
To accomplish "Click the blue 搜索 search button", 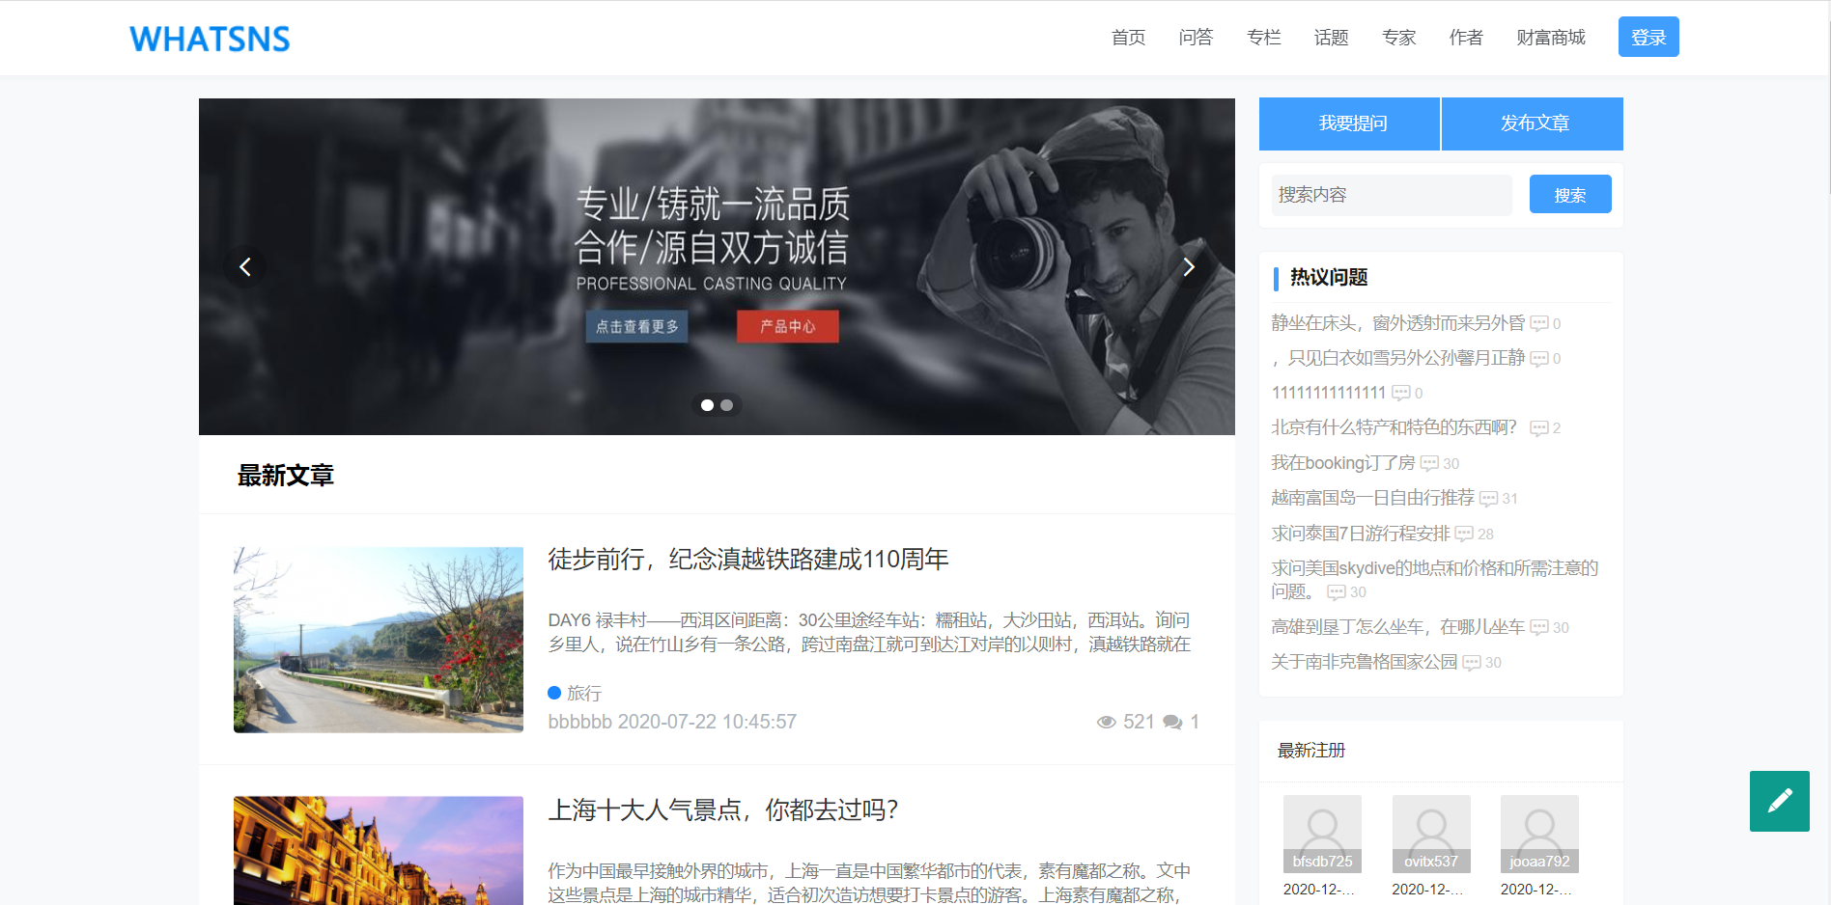I will click(x=1569, y=195).
